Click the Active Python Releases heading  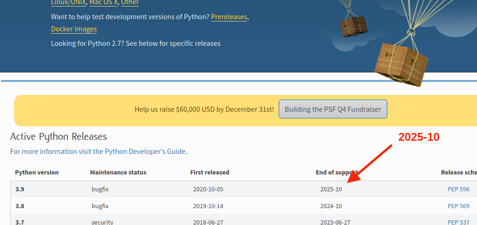tap(58, 137)
